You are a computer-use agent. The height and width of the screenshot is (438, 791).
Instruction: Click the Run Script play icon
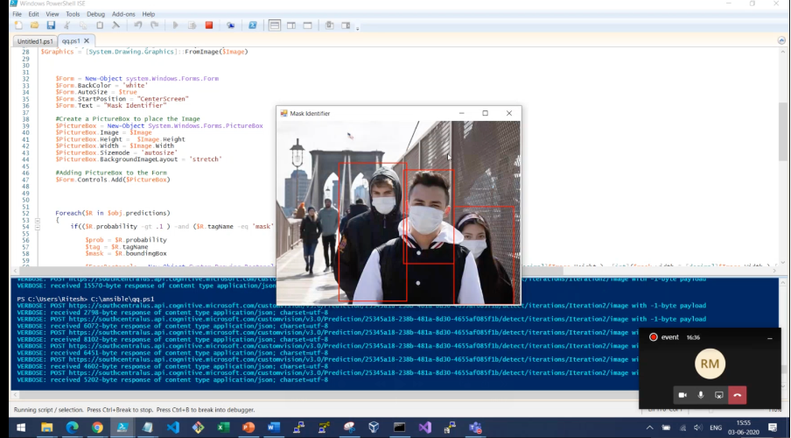coord(176,25)
